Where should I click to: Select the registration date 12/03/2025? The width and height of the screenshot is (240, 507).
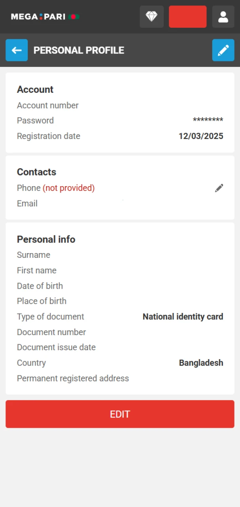tap(201, 136)
